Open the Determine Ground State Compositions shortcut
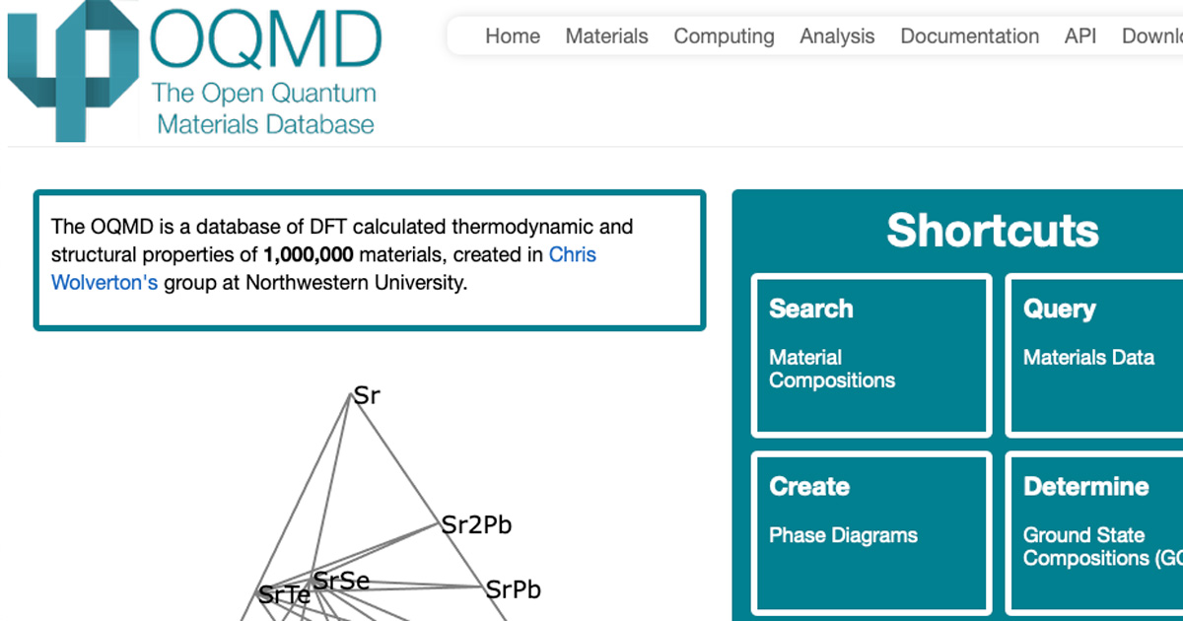 pyautogui.click(x=1094, y=532)
